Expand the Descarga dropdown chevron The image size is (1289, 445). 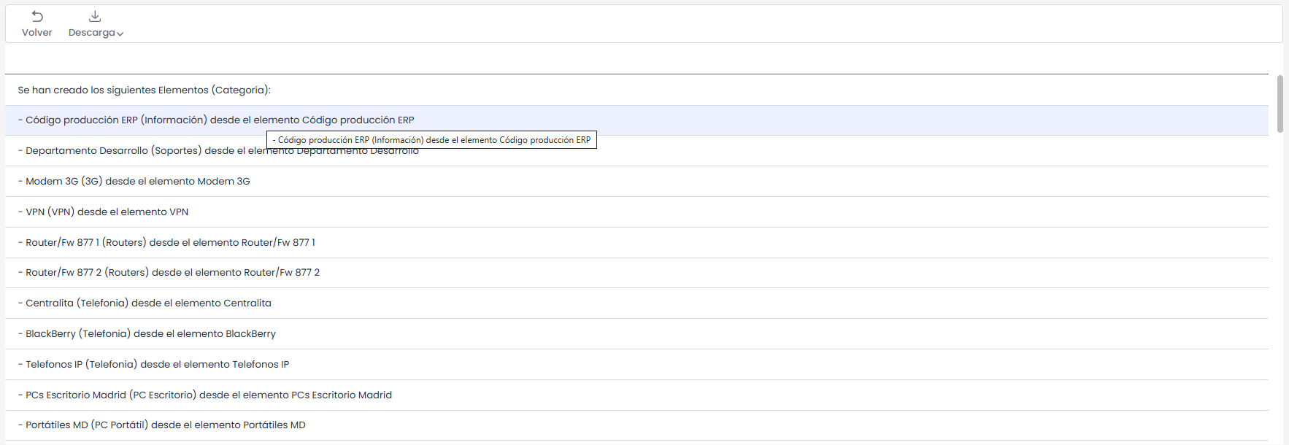[120, 34]
